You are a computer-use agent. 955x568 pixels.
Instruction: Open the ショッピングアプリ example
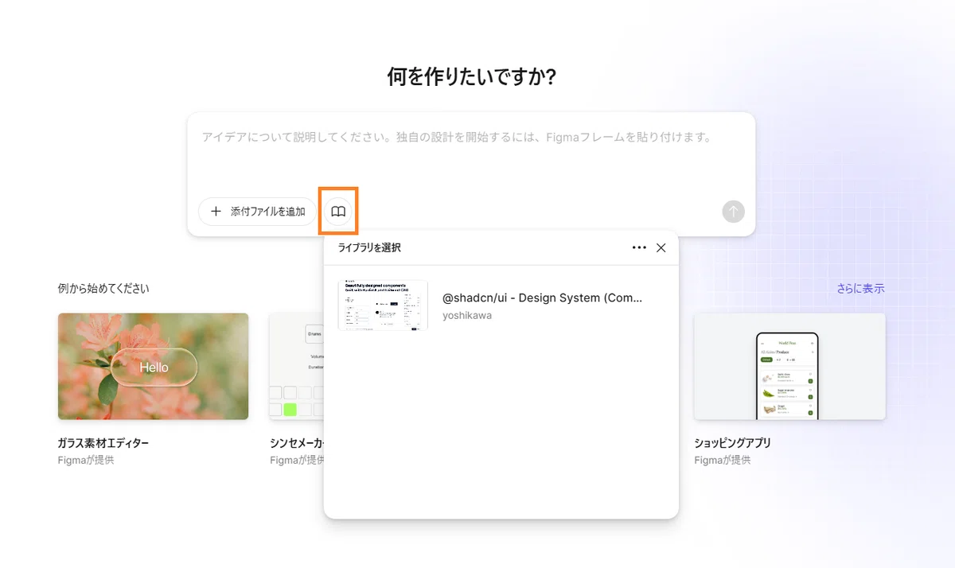tap(789, 367)
